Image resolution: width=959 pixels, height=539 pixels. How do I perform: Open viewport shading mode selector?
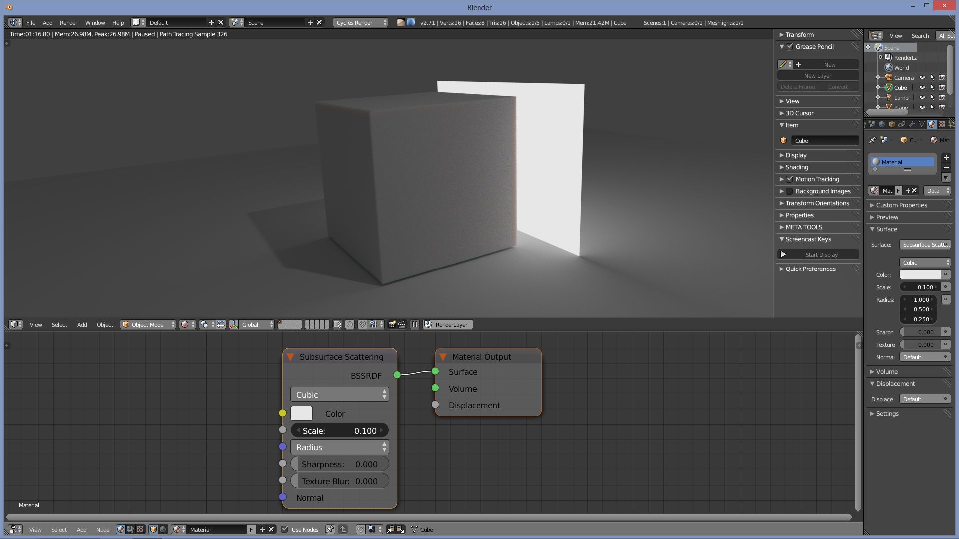(x=188, y=324)
